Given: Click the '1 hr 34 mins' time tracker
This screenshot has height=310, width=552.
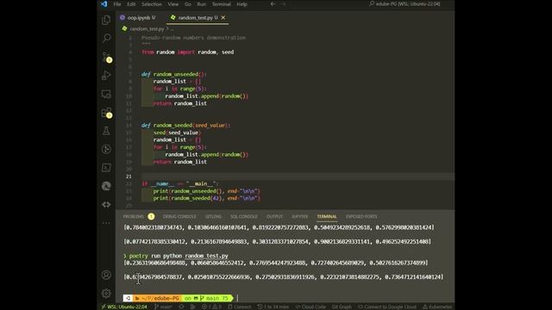Looking at the screenshot, I should (273, 307).
